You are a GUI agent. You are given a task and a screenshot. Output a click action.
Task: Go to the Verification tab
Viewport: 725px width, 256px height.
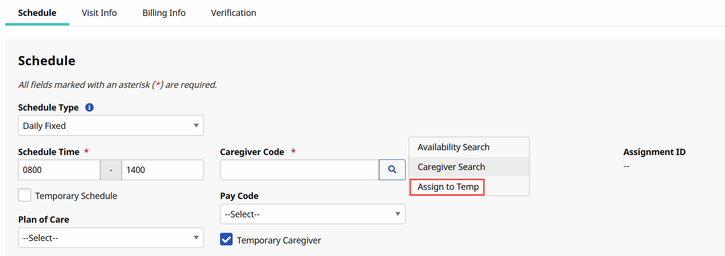click(x=234, y=13)
